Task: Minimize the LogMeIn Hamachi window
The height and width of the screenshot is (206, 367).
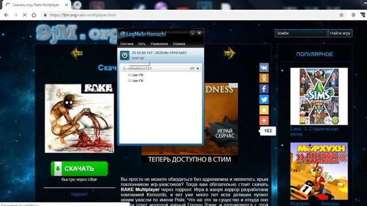Action: click(193, 33)
